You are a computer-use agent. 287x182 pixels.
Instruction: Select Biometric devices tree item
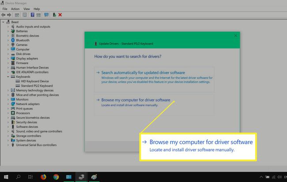point(27,36)
